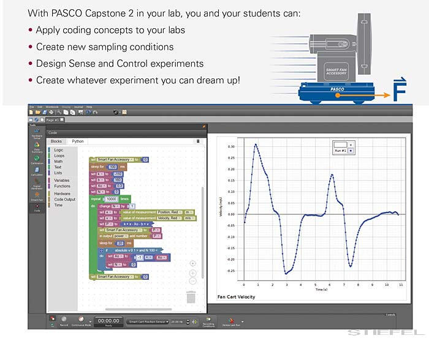Open the Delete Last Run dropdown arrow
The height and width of the screenshot is (338, 429).
[243, 321]
